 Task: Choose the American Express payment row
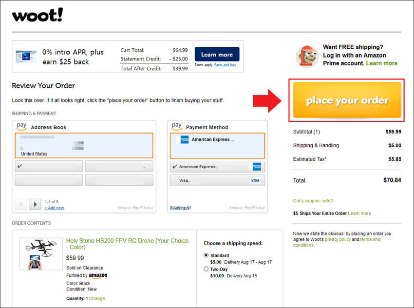click(x=217, y=167)
